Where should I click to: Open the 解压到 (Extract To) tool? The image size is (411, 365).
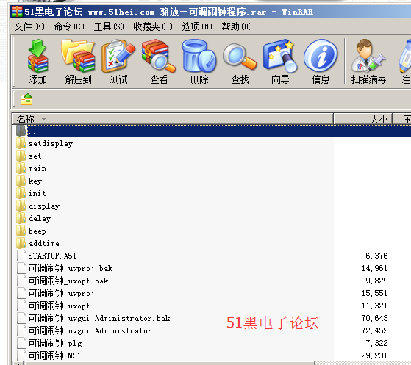click(78, 62)
